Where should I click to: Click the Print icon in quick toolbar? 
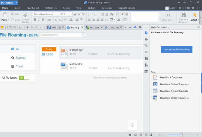click(15, 27)
